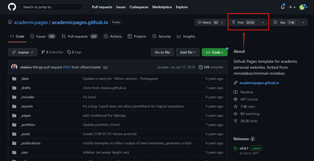Click the _sass row folder icon
This screenshot has height=161, width=314.
pyautogui.click(x=14, y=152)
